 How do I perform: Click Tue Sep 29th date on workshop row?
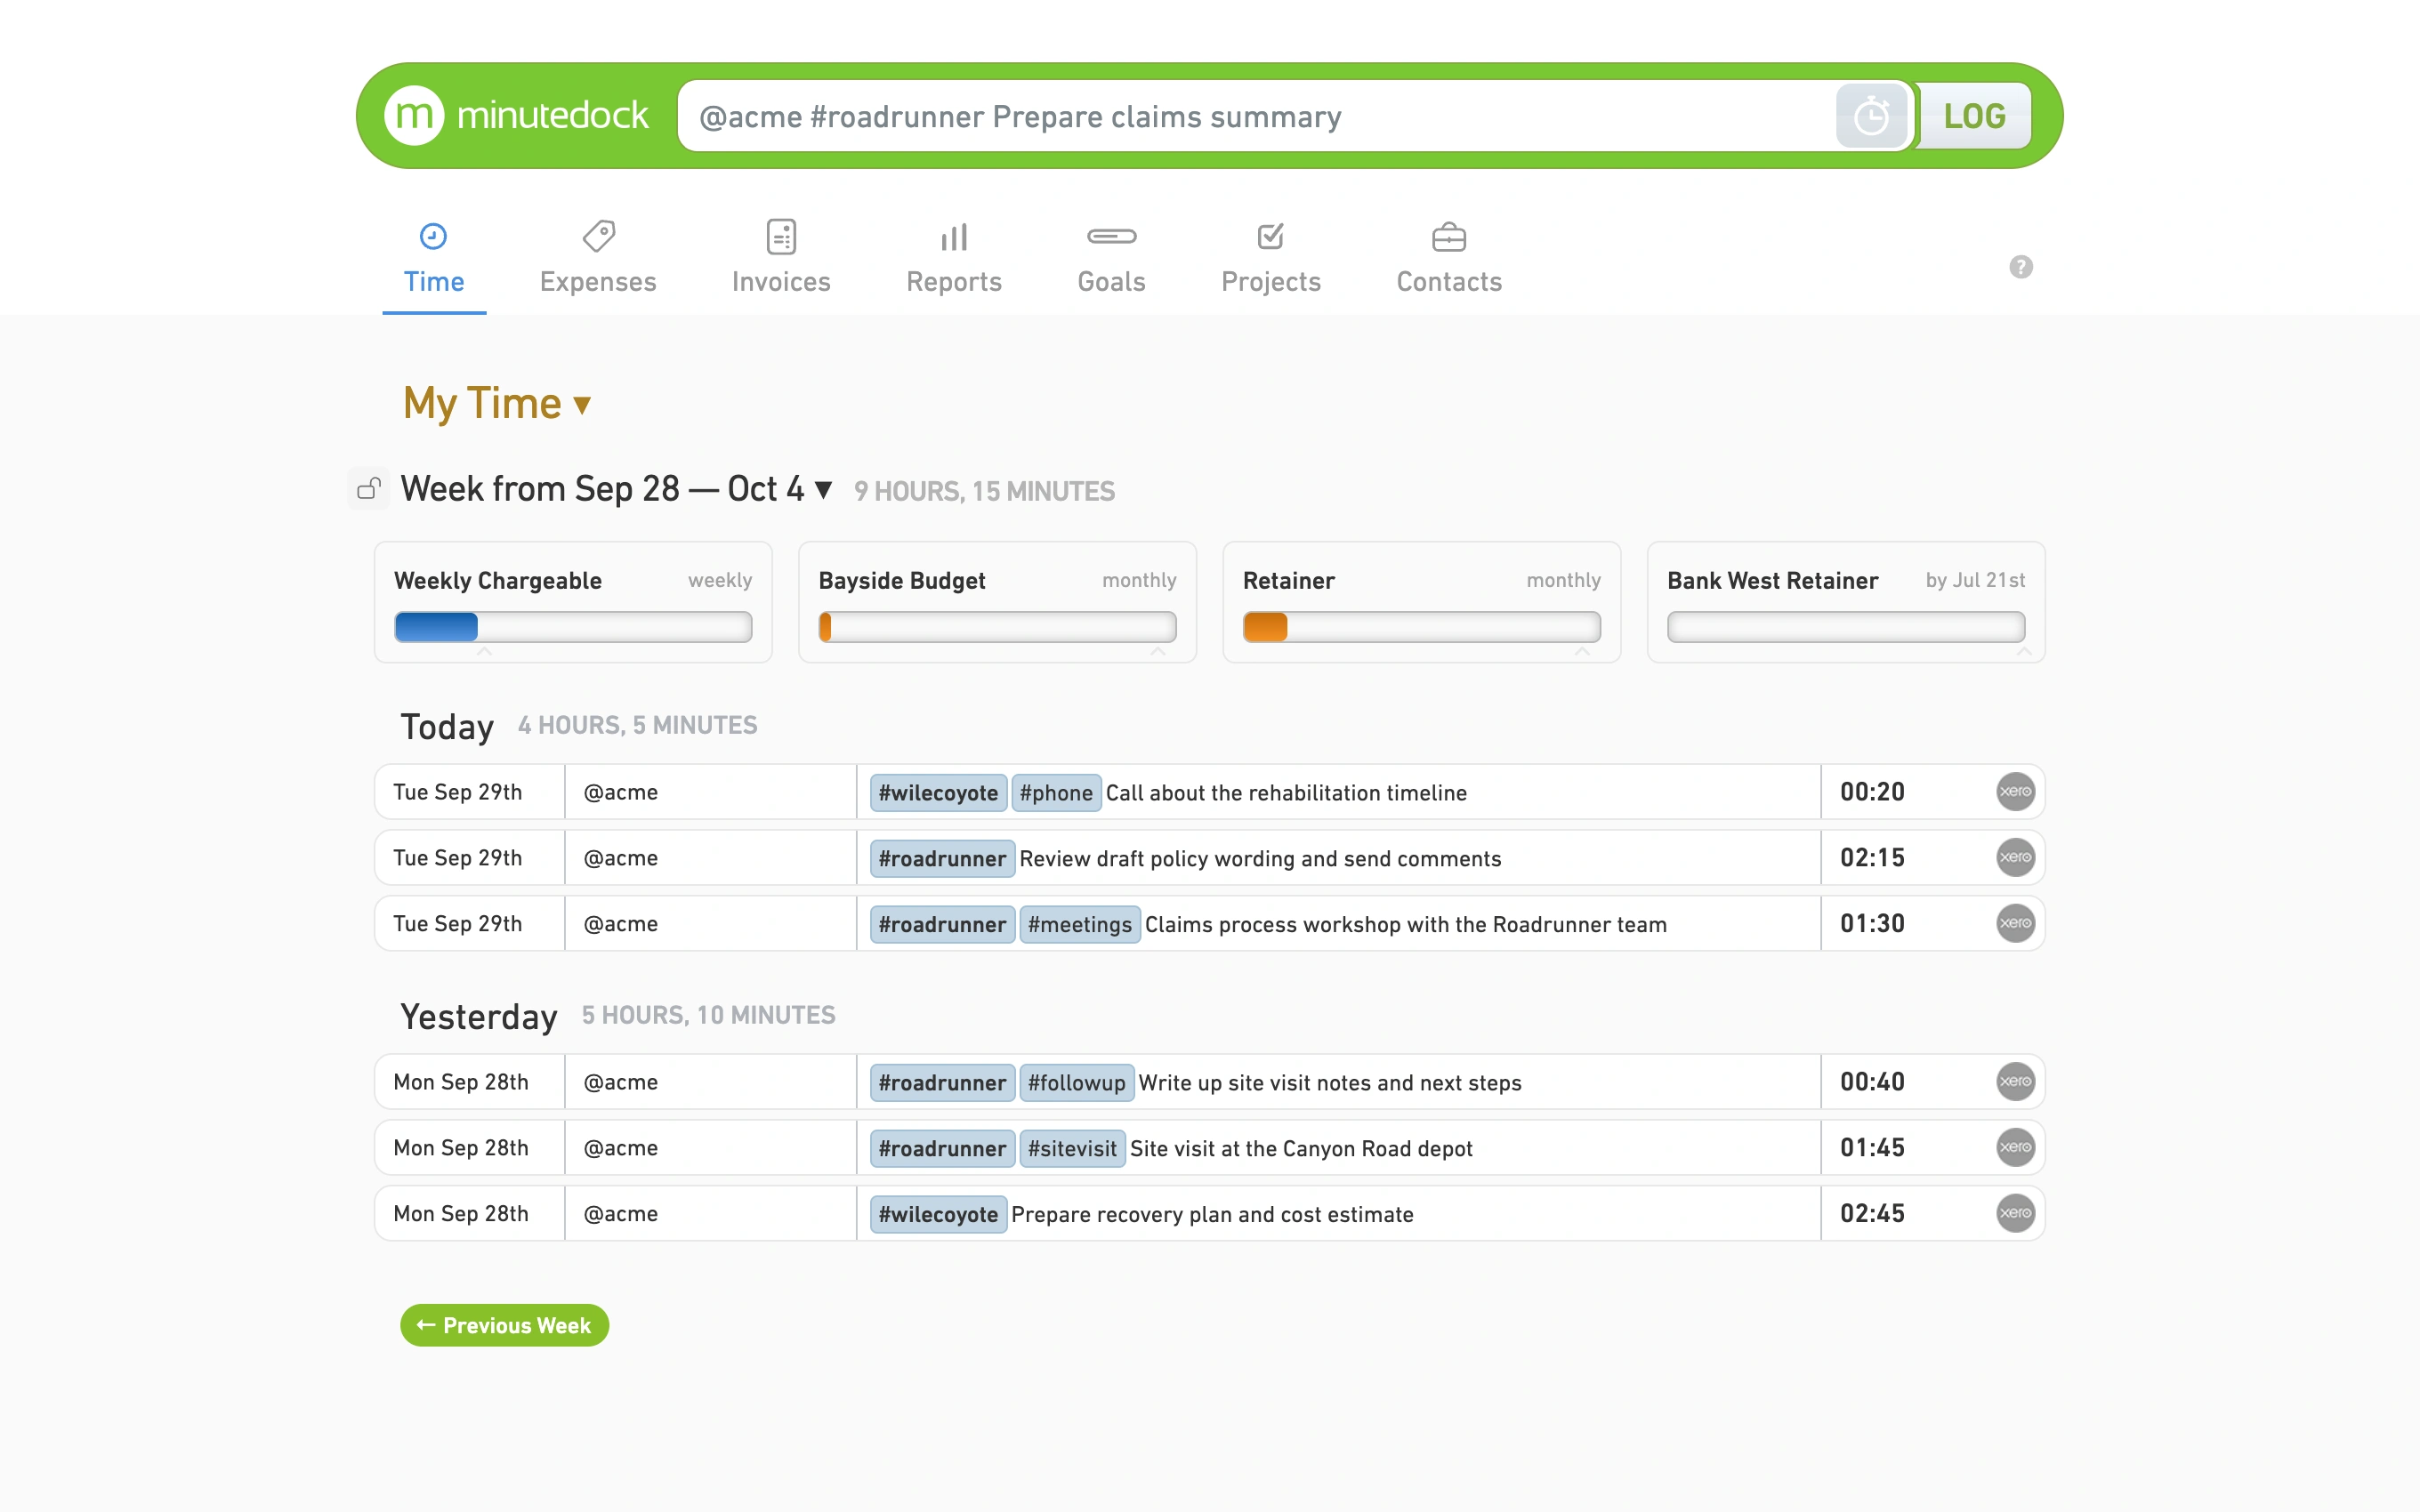click(458, 924)
